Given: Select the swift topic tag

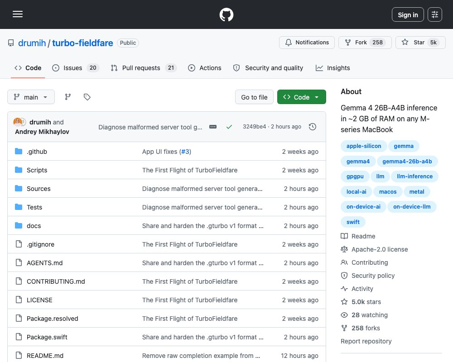Looking at the screenshot, I should [353, 222].
